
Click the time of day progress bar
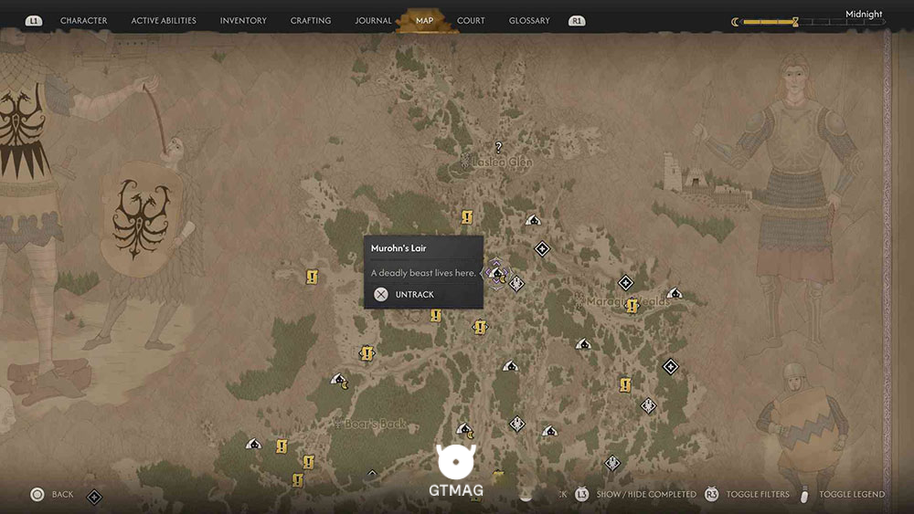click(813, 22)
